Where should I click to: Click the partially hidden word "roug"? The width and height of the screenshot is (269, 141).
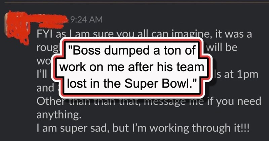pyautogui.click(x=44, y=48)
